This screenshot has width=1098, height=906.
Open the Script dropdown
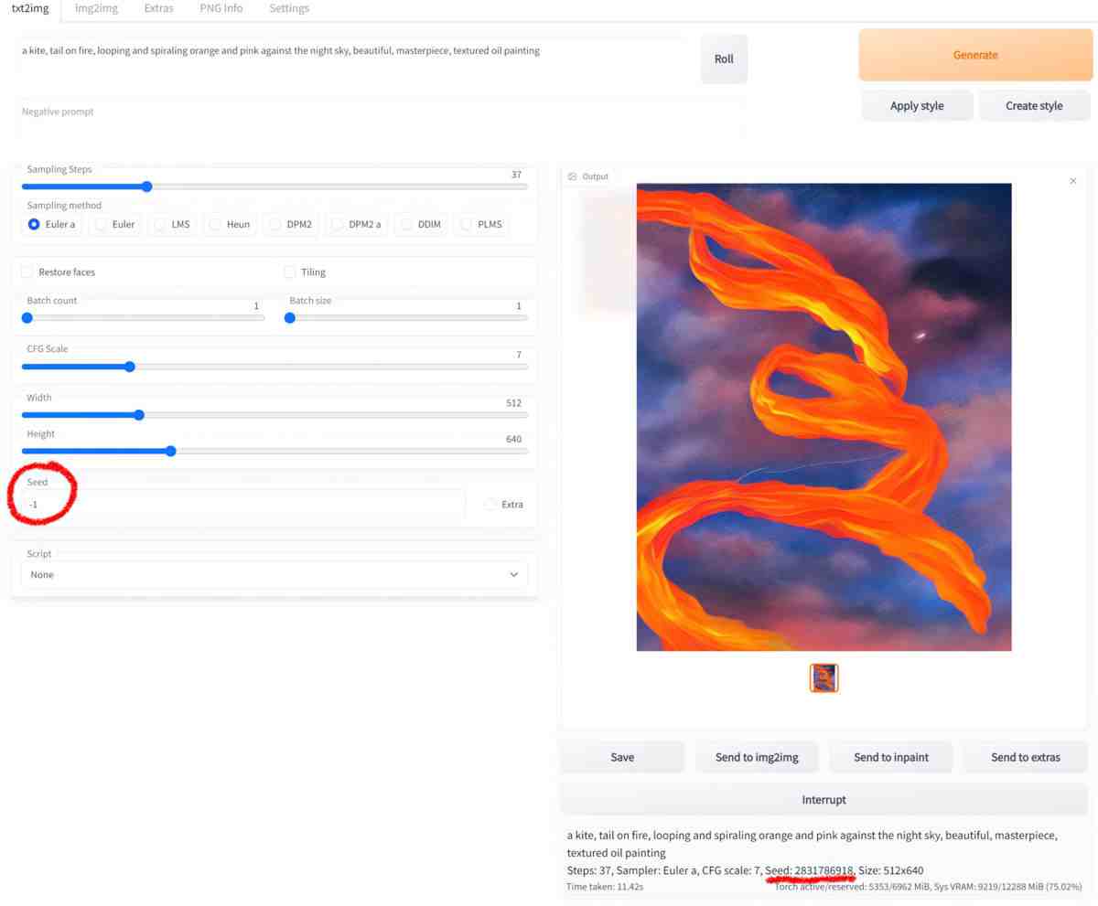(274, 574)
